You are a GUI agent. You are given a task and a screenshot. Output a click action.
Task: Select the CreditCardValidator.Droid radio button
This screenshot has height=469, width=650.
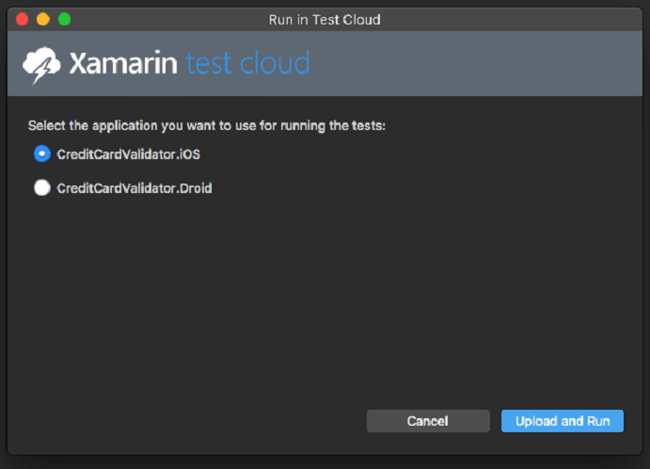[42, 187]
